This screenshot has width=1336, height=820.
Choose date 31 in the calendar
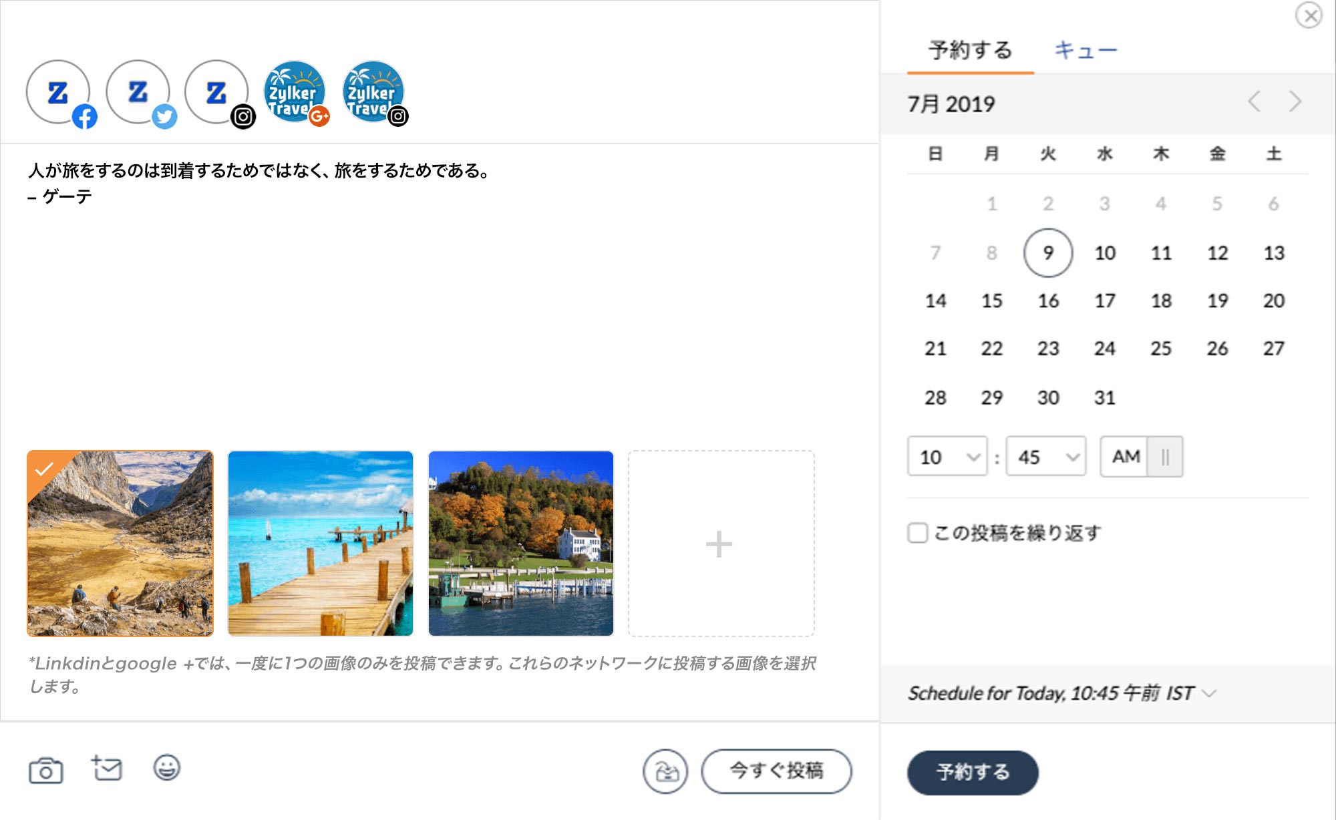[x=1105, y=398]
